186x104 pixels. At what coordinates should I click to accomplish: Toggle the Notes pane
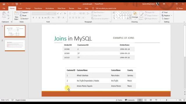(x=119, y=100)
